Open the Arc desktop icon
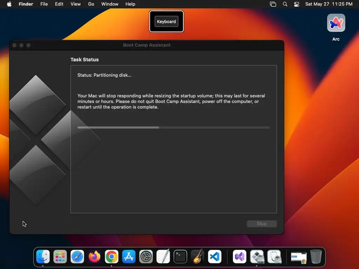The width and height of the screenshot is (359, 269). point(336,23)
